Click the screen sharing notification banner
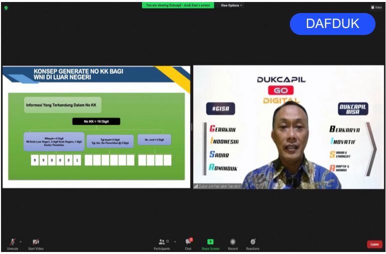 click(178, 5)
